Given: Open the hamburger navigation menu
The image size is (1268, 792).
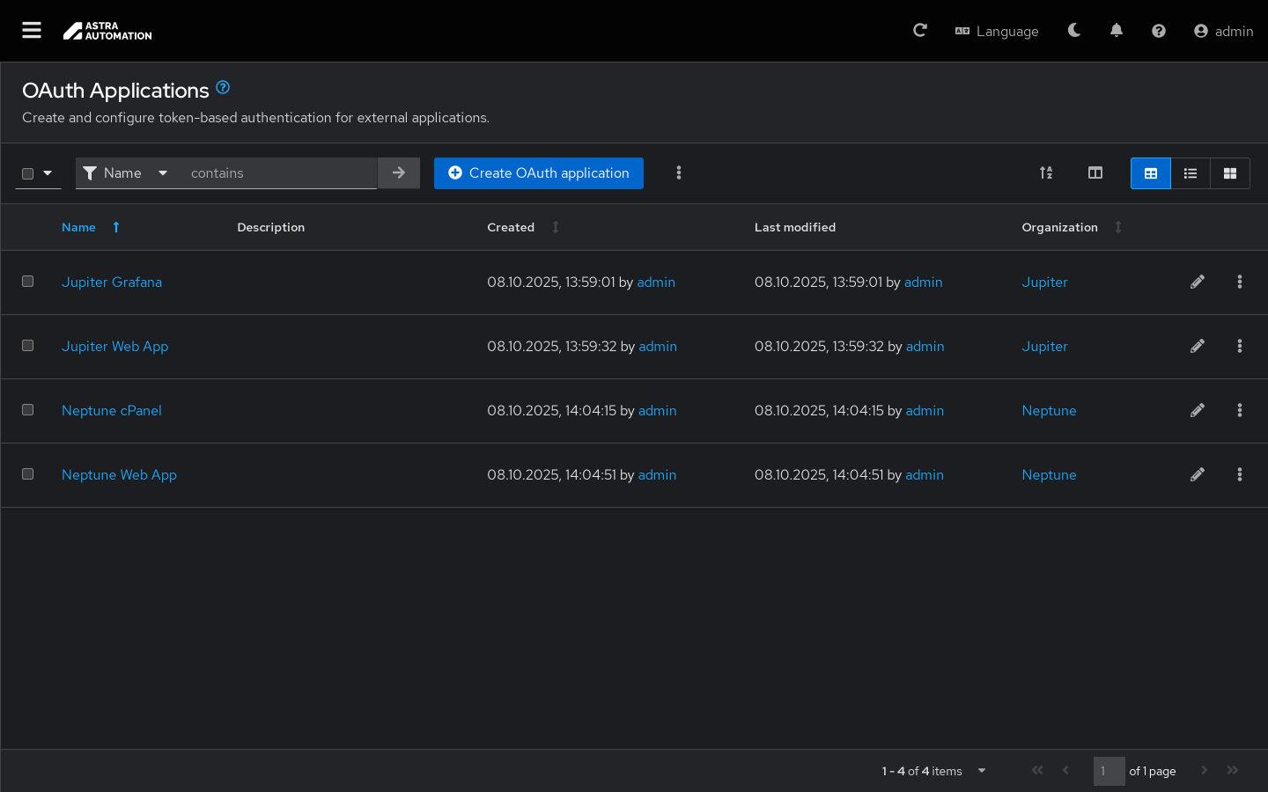Looking at the screenshot, I should click(x=32, y=31).
